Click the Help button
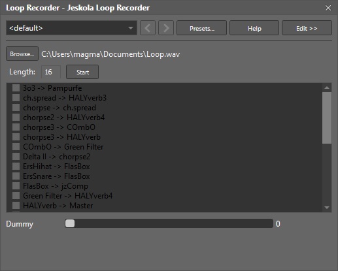 254,28
